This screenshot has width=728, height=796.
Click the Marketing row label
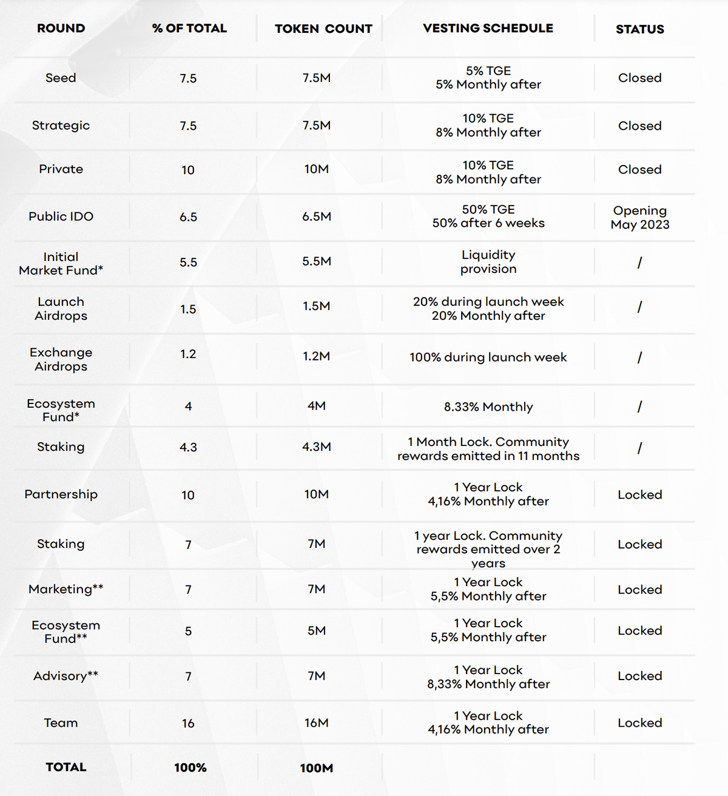[66, 589]
